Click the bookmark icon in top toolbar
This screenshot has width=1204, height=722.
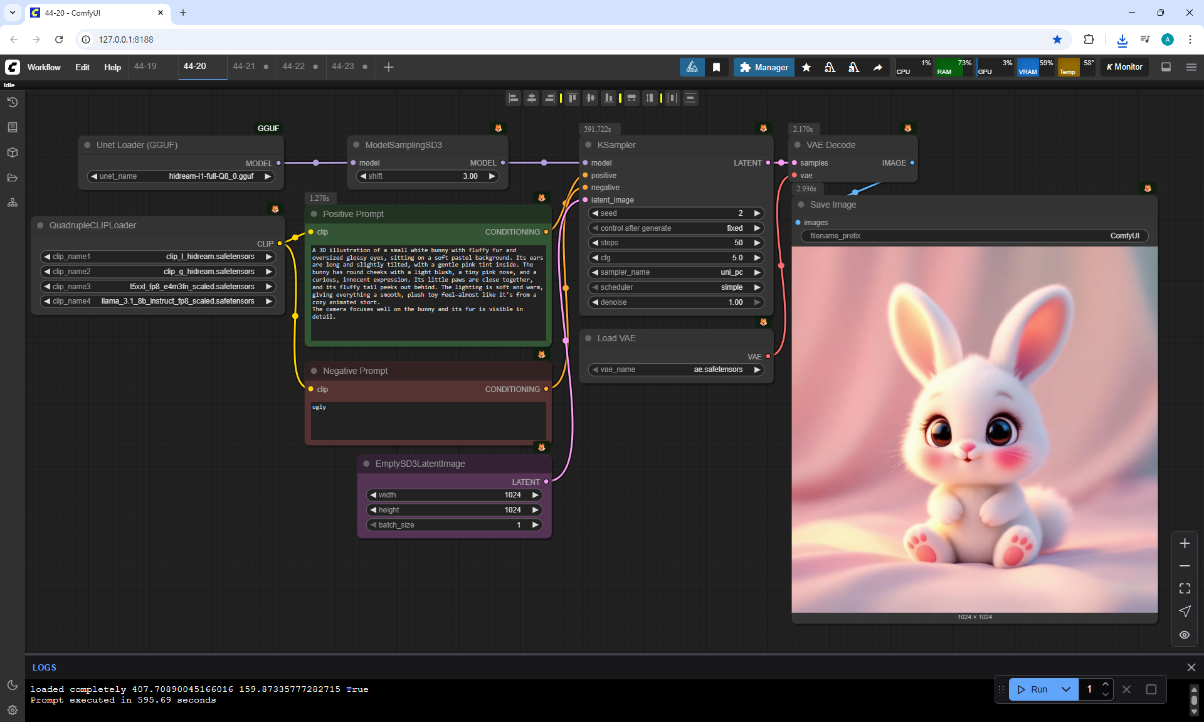coord(716,67)
